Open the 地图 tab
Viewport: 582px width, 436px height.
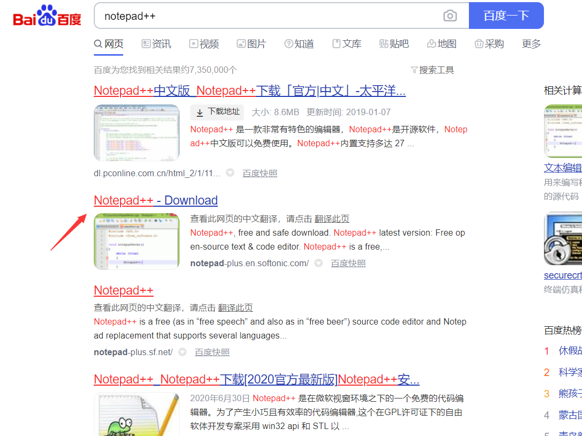442,44
